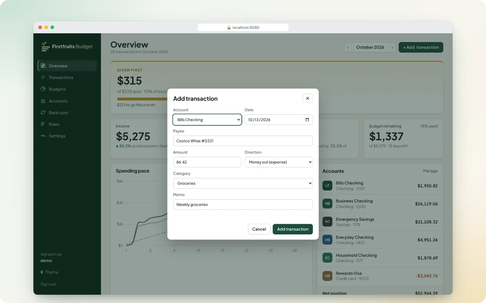Click the browser address bar localhost:8080
486x303 pixels.
(x=243, y=27)
